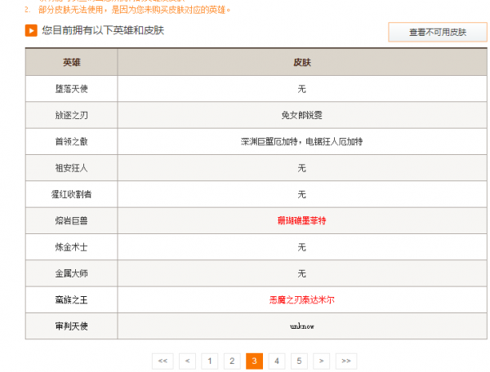Click heading 您目前拥有以下英雄和皮肤
The image size is (490, 372).
[103, 30]
